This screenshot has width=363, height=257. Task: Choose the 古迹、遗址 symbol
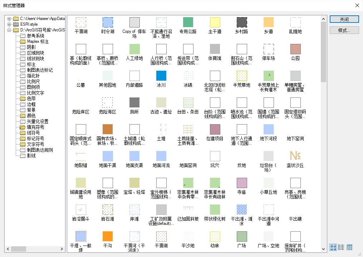[161, 102]
